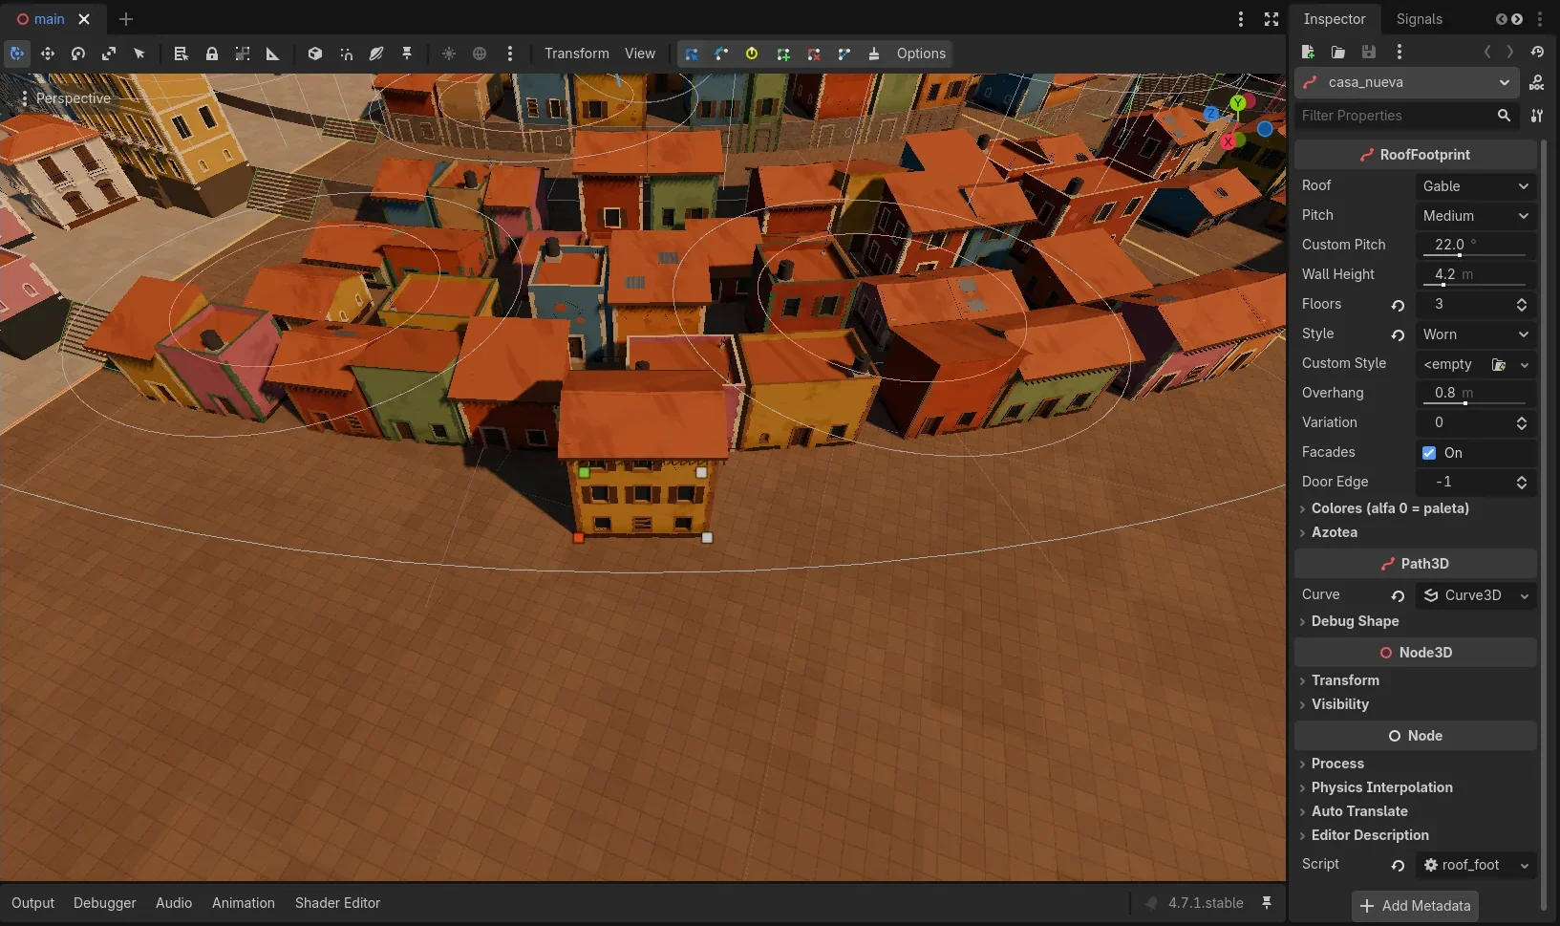The height and width of the screenshot is (926, 1560).
Task: Open the Transform menu in viewport toolbar
Action: click(x=577, y=54)
